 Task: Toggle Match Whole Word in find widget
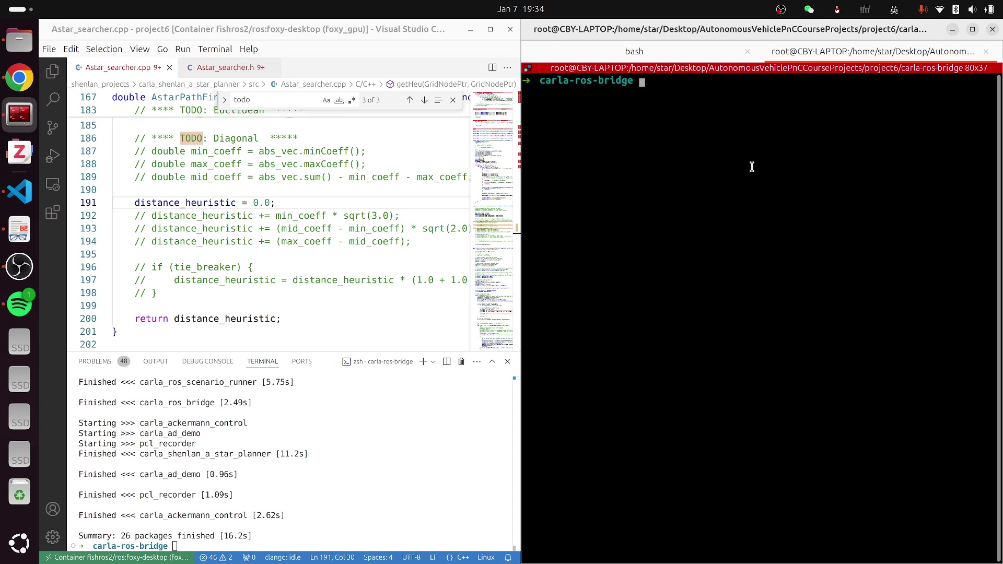click(339, 100)
